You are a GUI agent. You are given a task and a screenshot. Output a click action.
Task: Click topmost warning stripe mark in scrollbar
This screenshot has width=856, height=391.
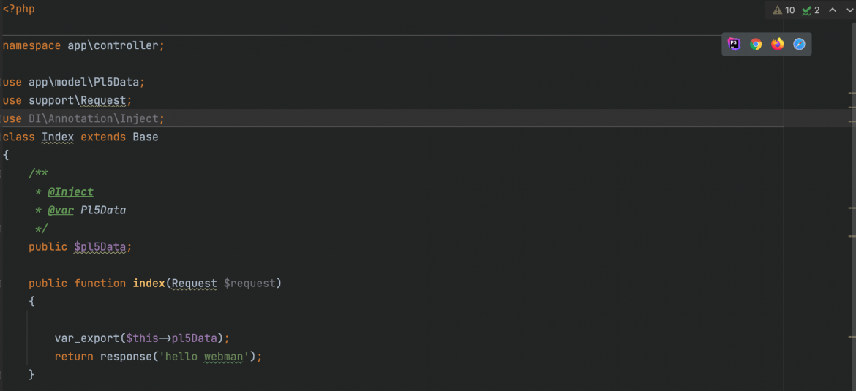[852, 94]
